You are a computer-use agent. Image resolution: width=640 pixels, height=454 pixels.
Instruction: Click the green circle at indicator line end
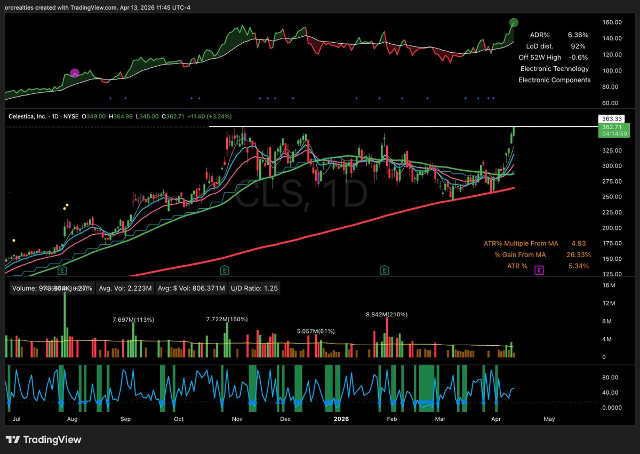(x=514, y=22)
